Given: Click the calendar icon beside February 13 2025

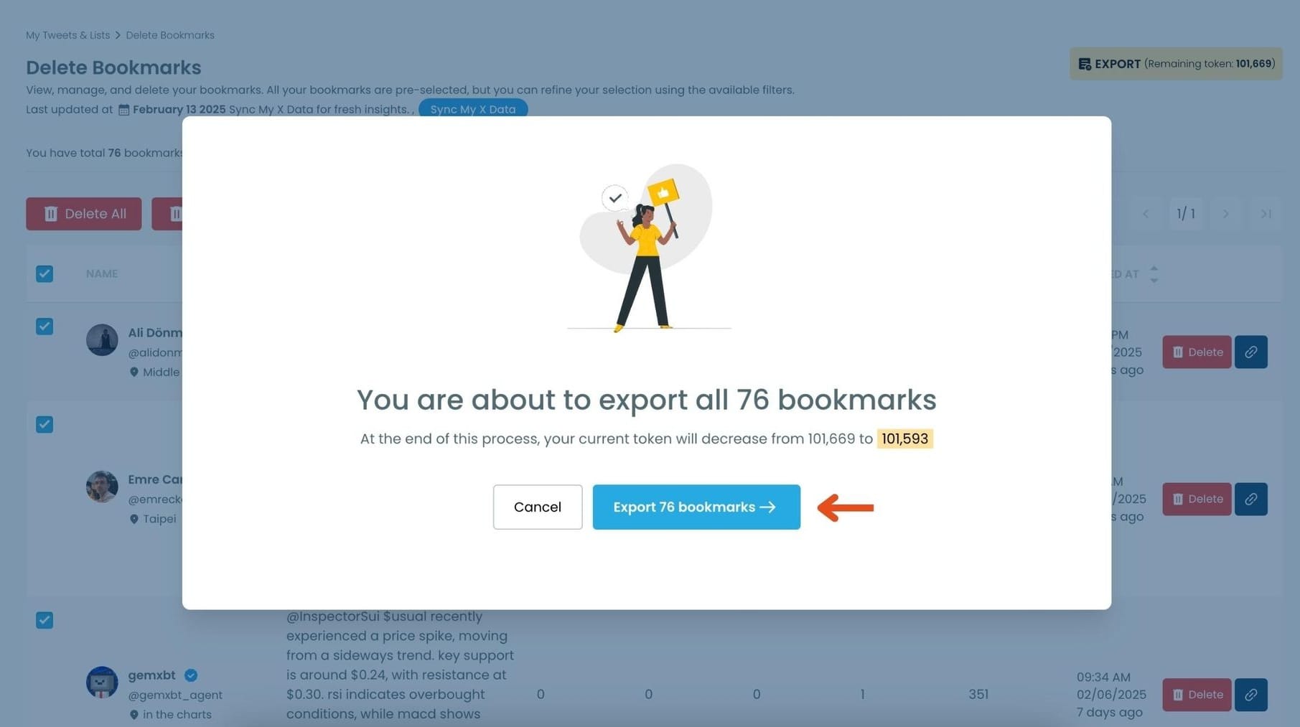Looking at the screenshot, I should [123, 109].
